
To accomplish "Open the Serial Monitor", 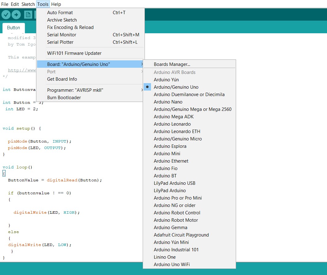I will click(x=90, y=35).
